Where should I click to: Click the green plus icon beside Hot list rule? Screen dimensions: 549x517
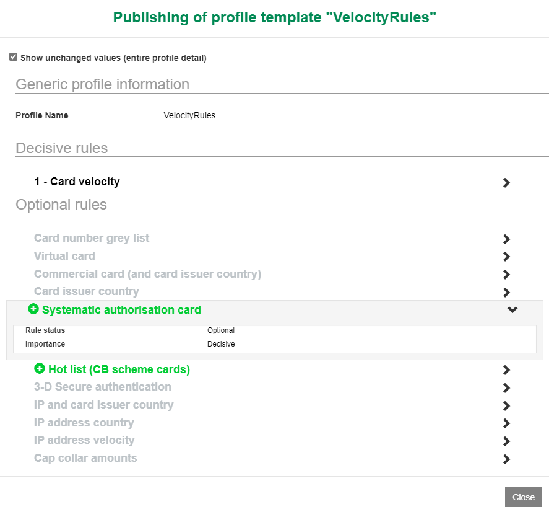(39, 369)
